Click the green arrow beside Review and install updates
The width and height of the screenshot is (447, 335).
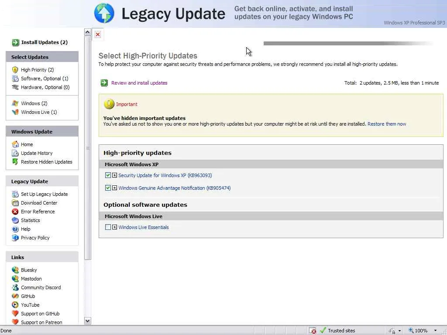pyautogui.click(x=104, y=83)
